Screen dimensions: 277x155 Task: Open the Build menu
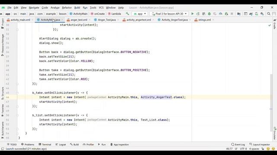click(77, 8)
